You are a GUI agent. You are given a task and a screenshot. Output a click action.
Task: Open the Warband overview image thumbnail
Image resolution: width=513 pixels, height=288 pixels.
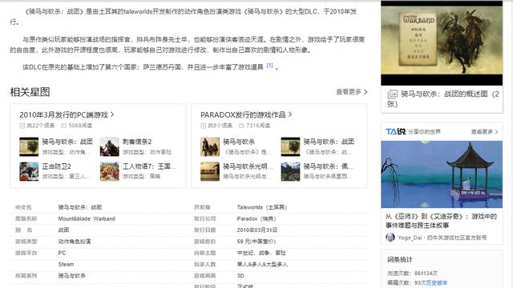(x=442, y=43)
